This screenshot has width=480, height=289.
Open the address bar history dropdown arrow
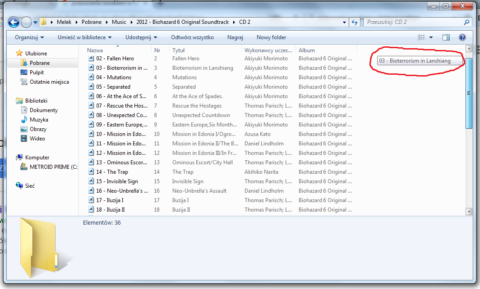coord(344,23)
